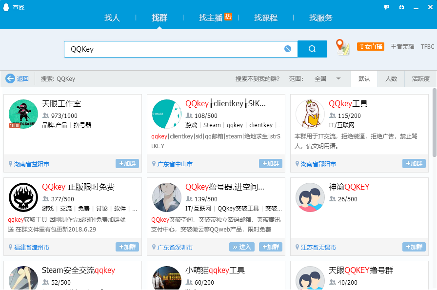Click the lock icon in title bar
The image size is (437, 290).
click(401, 7)
